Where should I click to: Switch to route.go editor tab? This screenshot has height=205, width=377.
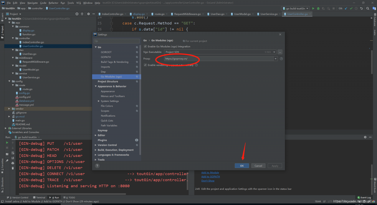[159, 14]
